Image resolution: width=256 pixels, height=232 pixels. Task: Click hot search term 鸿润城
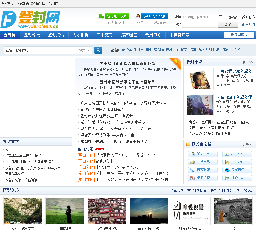click(159, 50)
